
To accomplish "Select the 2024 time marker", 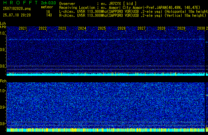I will (x=82, y=28).
